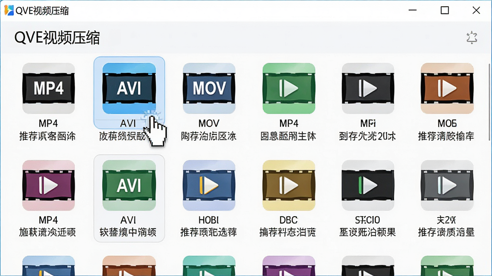This screenshot has width=492, height=276.
Task: Click the vertical scrollbar on the right
Action: tap(489, 102)
